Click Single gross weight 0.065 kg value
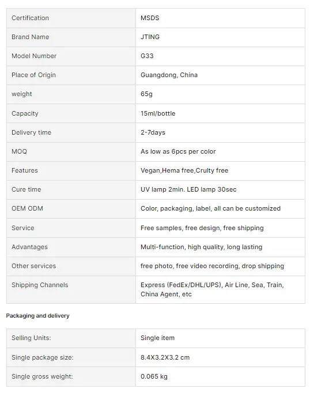Image resolution: width=314 pixels, height=393 pixels. click(x=154, y=376)
